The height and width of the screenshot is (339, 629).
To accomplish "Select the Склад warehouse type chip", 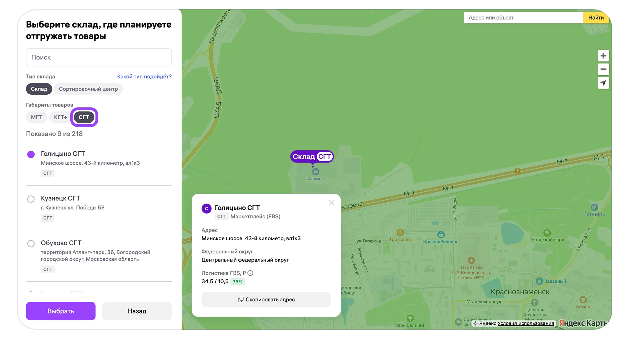I will [x=39, y=89].
